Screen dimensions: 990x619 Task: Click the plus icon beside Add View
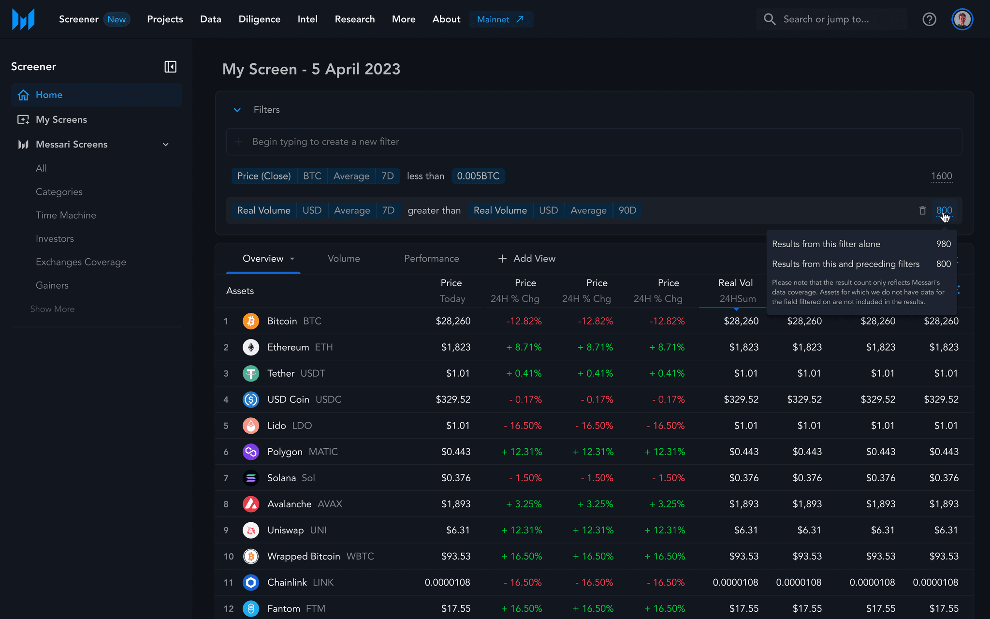(502, 259)
